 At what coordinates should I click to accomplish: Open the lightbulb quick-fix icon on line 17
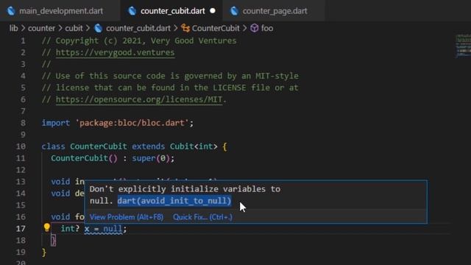tap(46, 227)
